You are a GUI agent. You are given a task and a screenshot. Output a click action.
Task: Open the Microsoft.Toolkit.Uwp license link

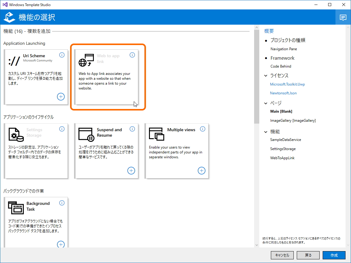coord(287,84)
